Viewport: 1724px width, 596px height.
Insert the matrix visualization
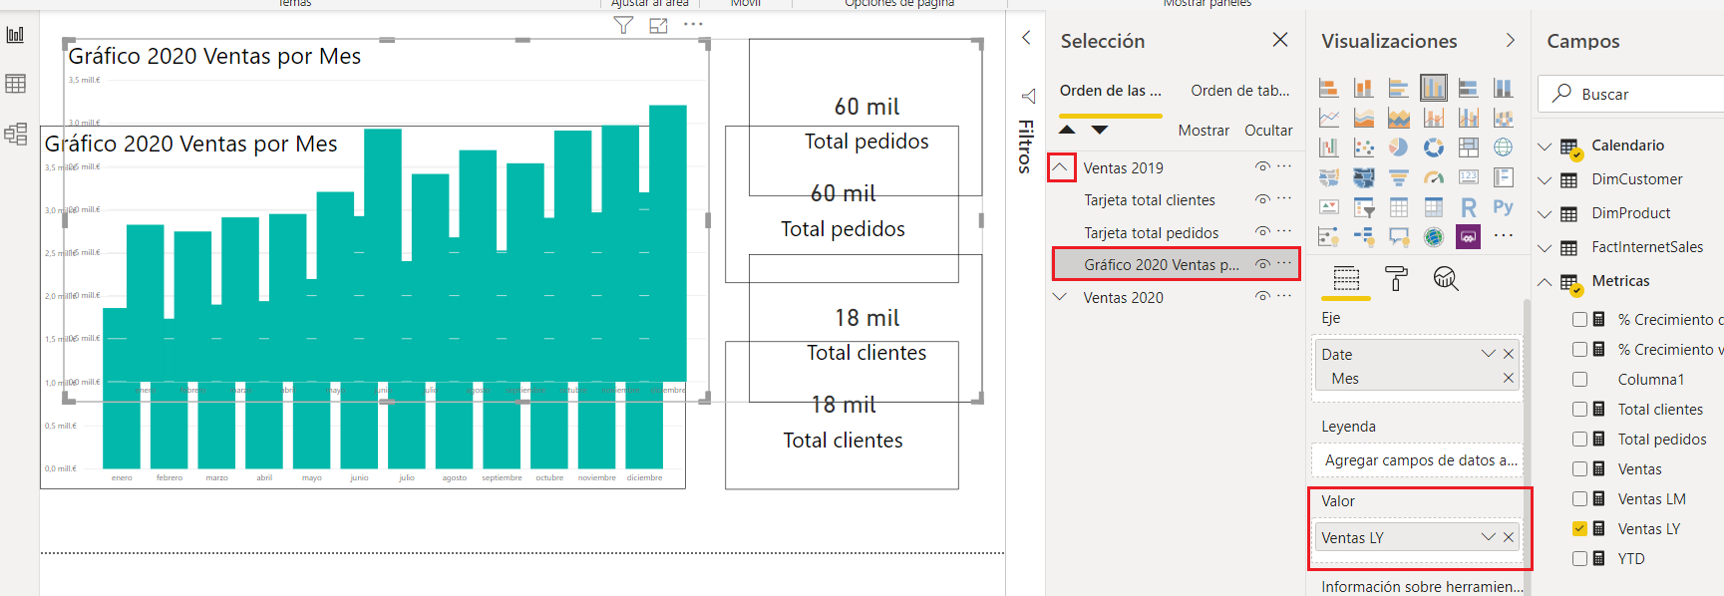pos(1434,207)
